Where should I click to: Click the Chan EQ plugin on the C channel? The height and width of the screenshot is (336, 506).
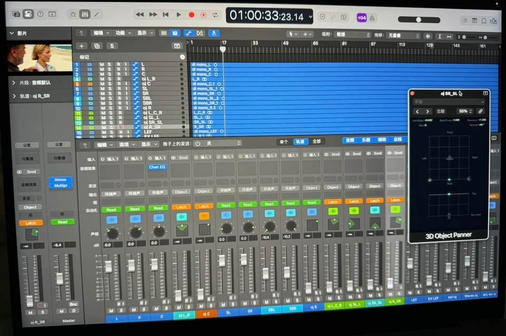tap(158, 167)
